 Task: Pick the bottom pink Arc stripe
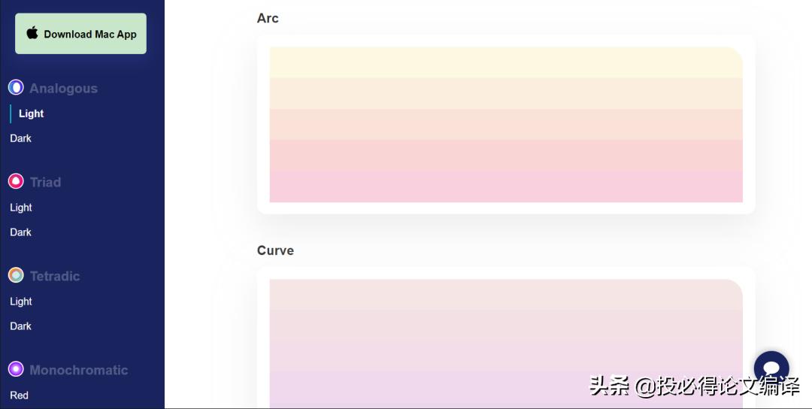point(505,186)
